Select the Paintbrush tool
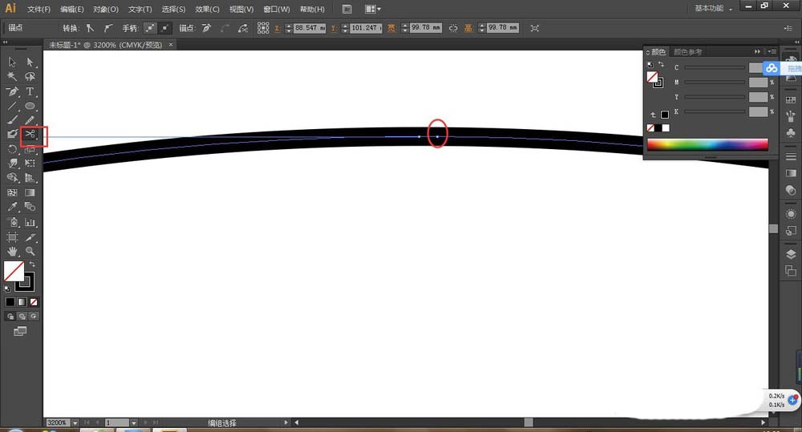The width and height of the screenshot is (802, 432). (12, 121)
